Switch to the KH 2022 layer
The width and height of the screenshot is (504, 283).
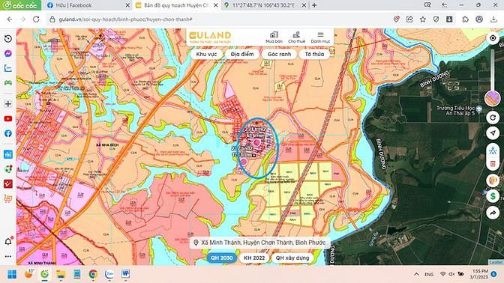pyautogui.click(x=254, y=258)
